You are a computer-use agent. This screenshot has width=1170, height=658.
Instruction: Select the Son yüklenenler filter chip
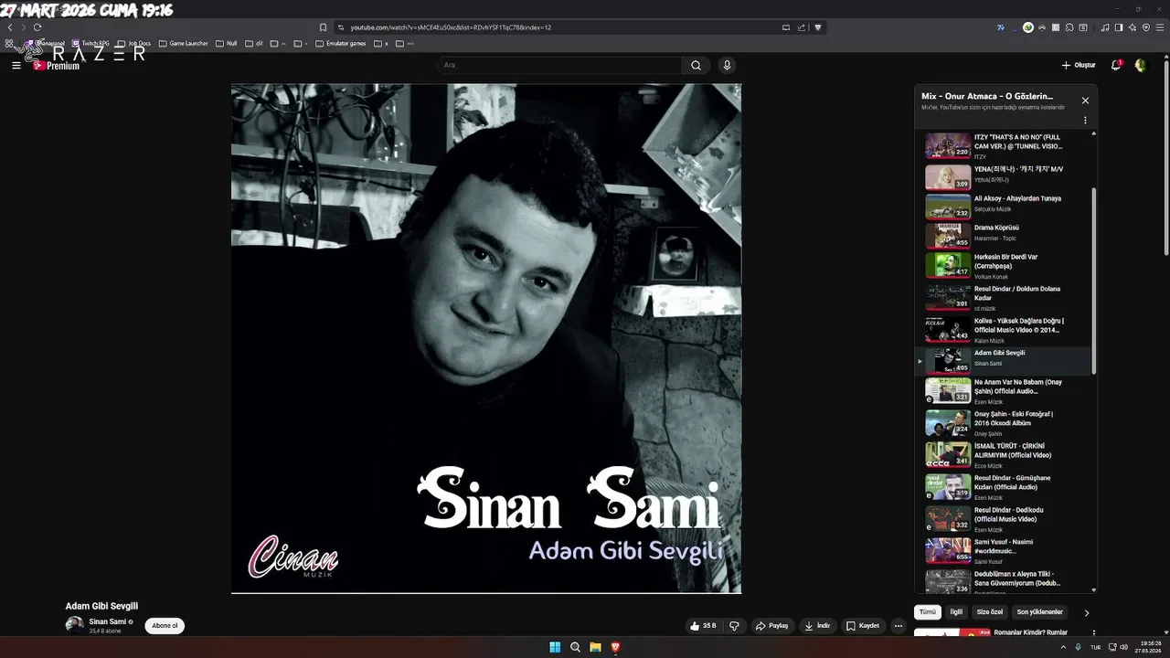(1040, 612)
